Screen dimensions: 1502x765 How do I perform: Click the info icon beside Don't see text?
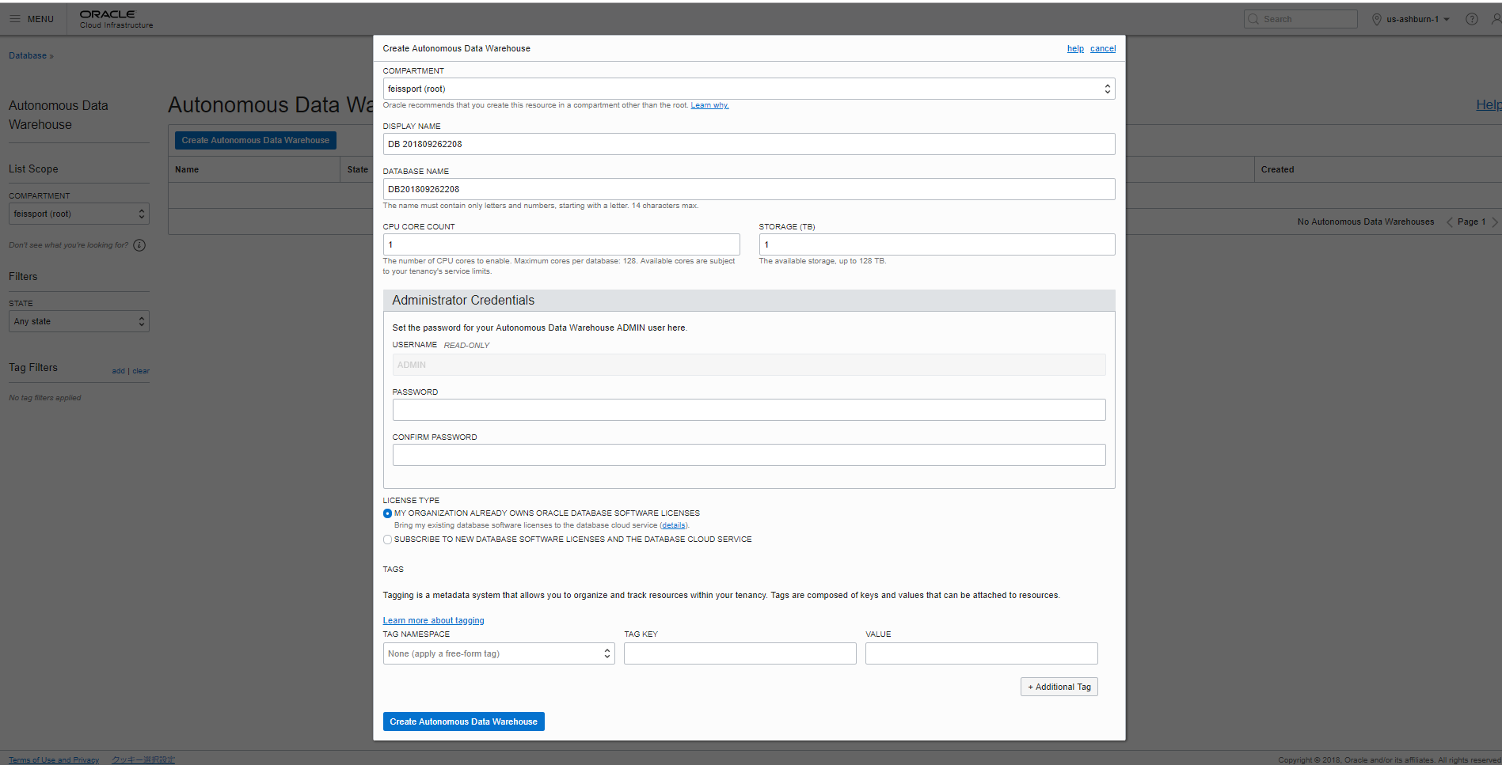[x=139, y=245]
